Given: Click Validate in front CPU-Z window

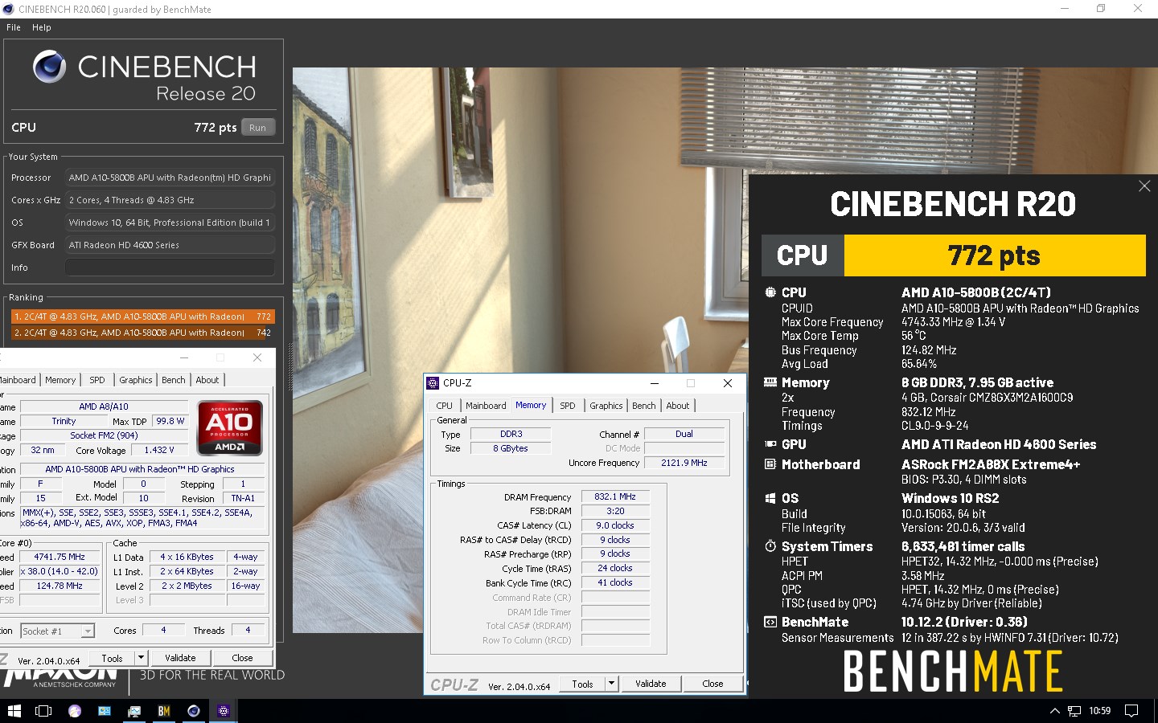Looking at the screenshot, I should pos(651,684).
